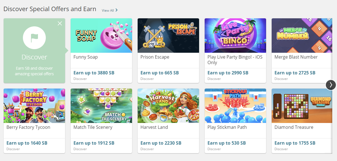Image resolution: width=337 pixels, height=161 pixels.
Task: Click the 'Earn up to 3880 SB' link
Action: pyautogui.click(x=94, y=73)
